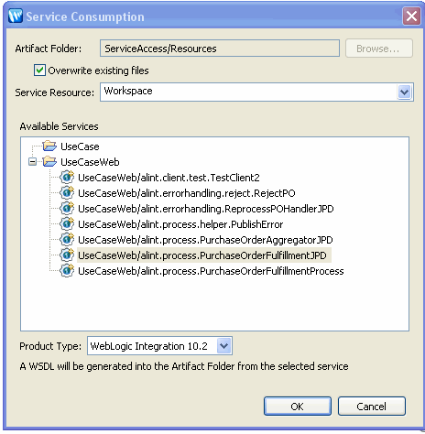Select UseCaseWeb/alint.errorhandling.reject.RejectPO
This screenshot has height=434, width=425.
tap(187, 193)
